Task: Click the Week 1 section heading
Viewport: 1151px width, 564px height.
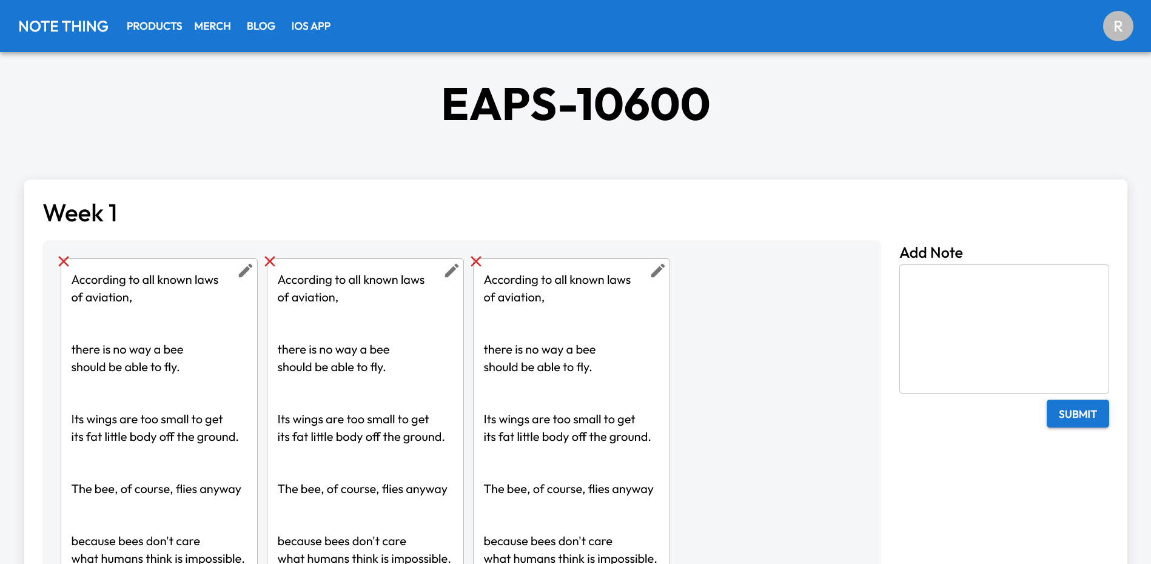Action: 80,213
